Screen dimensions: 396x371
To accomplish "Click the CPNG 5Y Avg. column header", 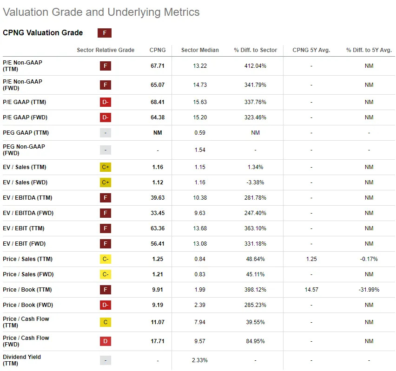I will click(311, 50).
